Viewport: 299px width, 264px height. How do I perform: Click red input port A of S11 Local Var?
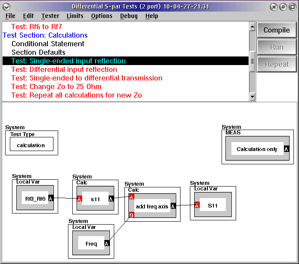point(197,205)
